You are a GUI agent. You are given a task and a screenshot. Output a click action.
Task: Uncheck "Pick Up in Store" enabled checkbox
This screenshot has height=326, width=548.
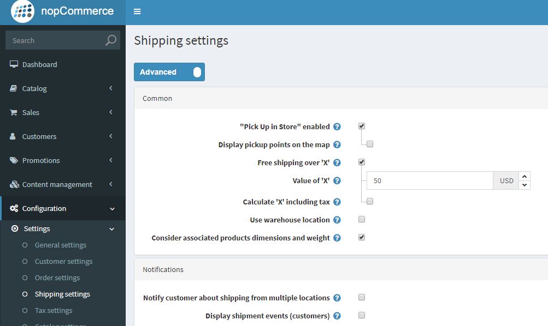[362, 126]
